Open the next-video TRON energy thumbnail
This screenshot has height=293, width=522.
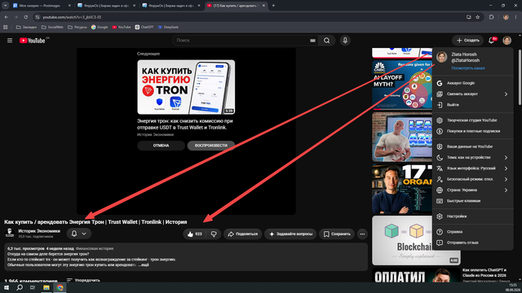186,87
